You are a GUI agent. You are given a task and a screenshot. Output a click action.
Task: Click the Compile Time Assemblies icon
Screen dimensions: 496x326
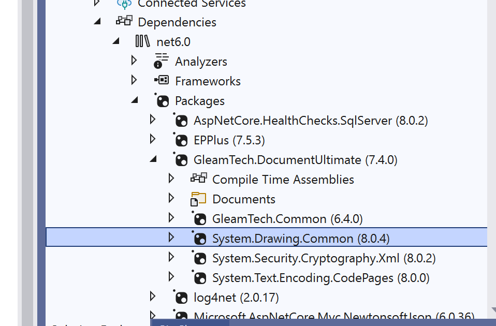(199, 179)
